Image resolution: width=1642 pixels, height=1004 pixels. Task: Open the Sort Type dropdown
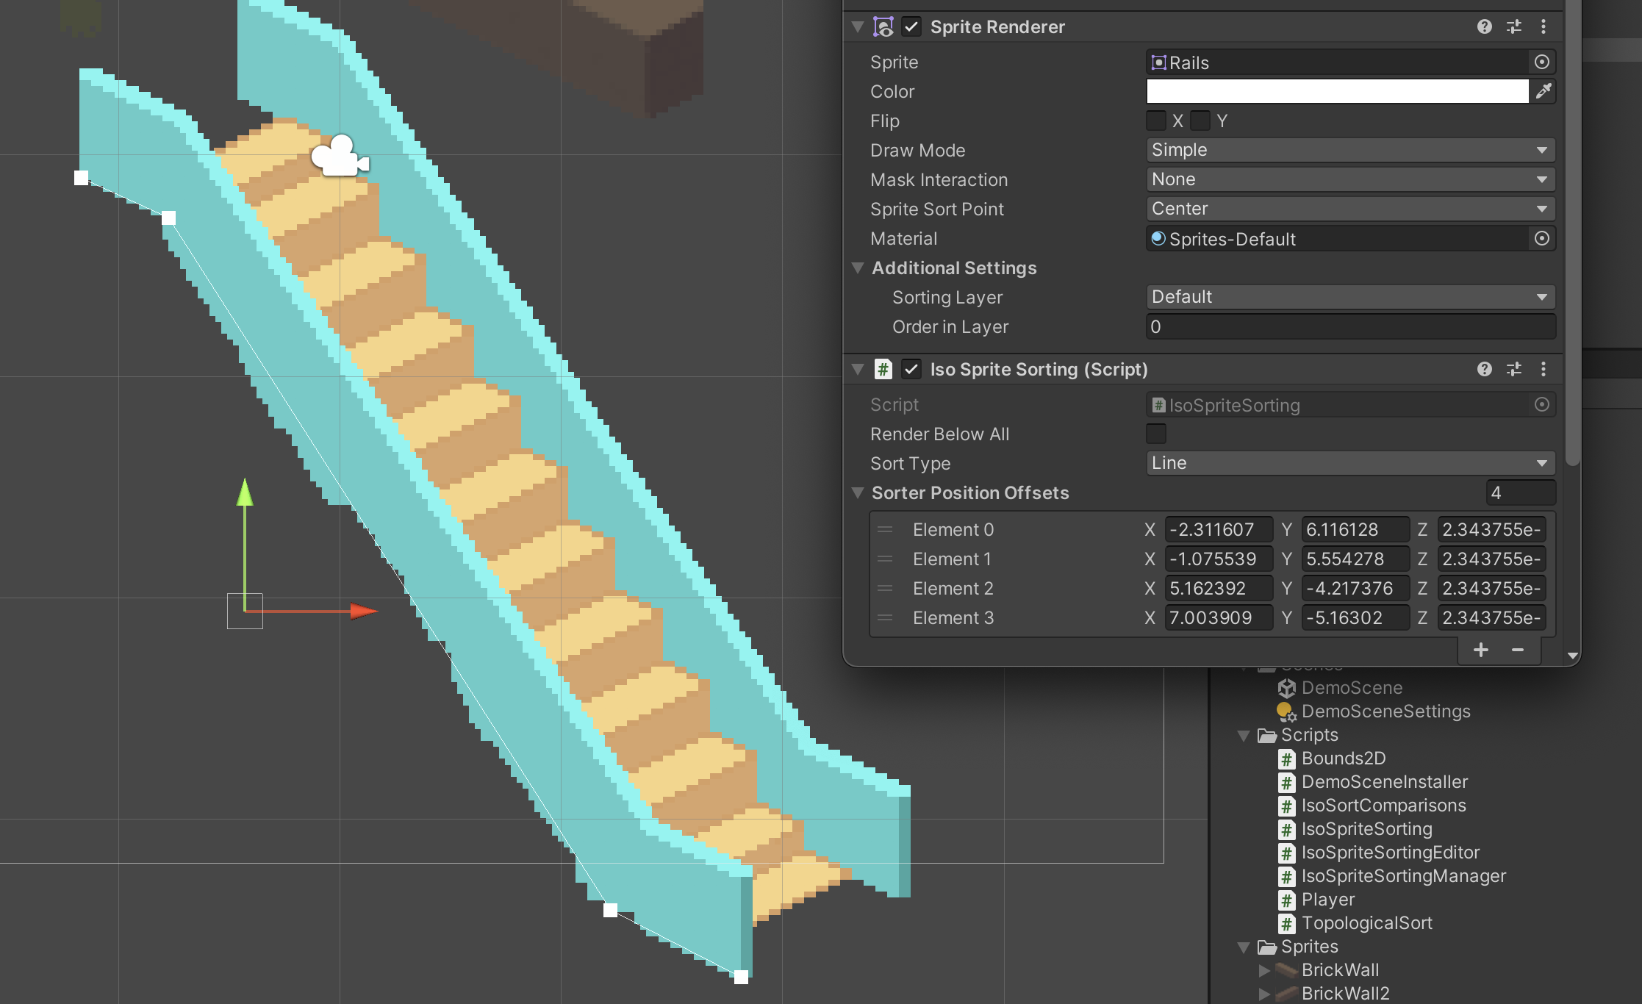1351,463
